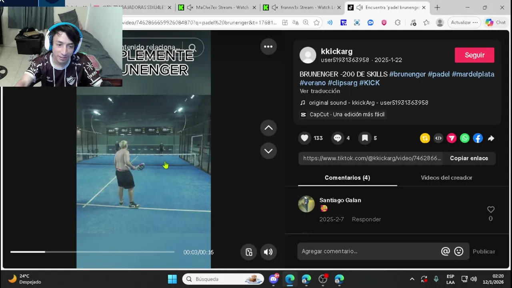Open the #brunenger hashtag
Image resolution: width=512 pixels, height=288 pixels.
point(407,74)
